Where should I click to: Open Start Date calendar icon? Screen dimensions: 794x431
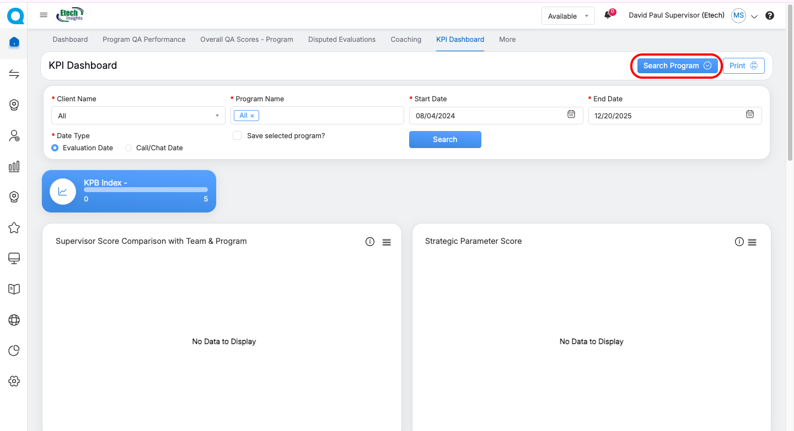[x=571, y=114]
